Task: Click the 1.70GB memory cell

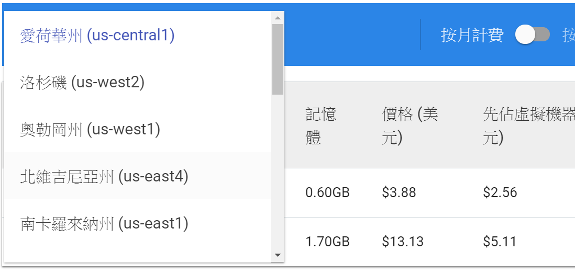Action: point(327,242)
